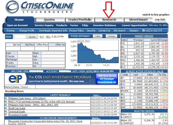Open the Small Cap Guide link
The image size is (173, 125).
(x=17, y=108)
